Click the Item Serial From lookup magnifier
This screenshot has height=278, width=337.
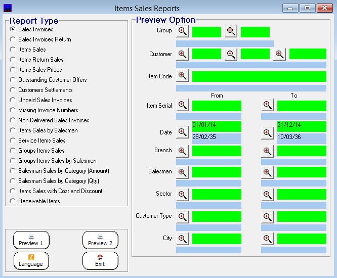coord(182,105)
